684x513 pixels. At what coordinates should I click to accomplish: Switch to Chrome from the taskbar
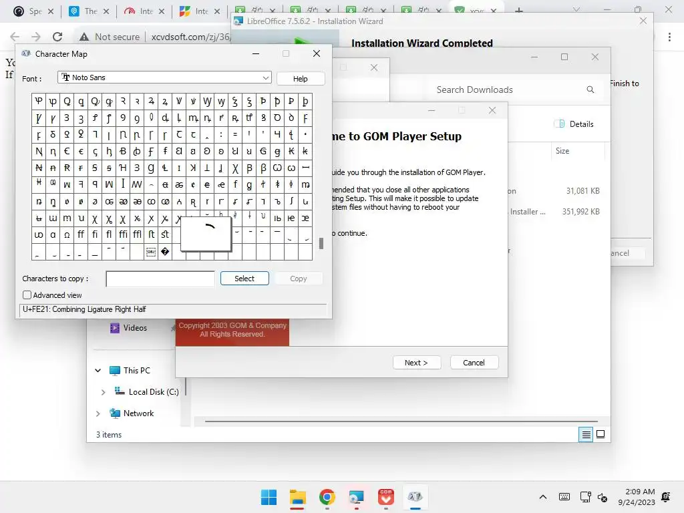click(327, 497)
